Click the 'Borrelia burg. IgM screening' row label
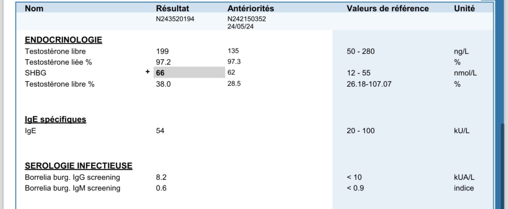 tap(72, 188)
